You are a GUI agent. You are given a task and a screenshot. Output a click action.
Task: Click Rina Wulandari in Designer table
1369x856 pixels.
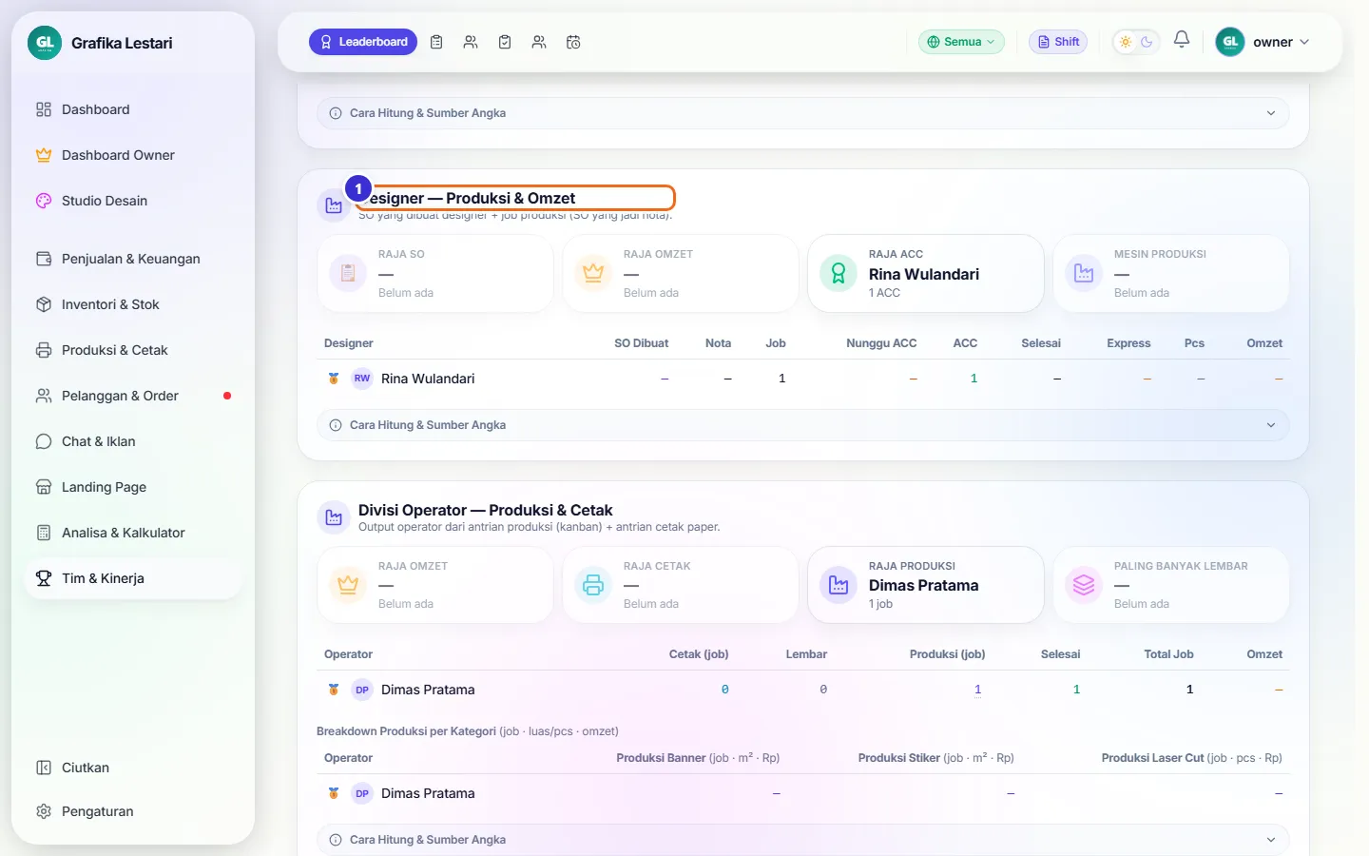pos(428,379)
